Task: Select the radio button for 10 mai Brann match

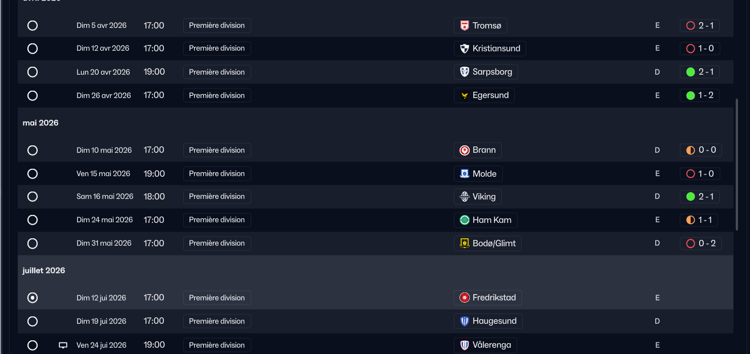Action: point(33,150)
